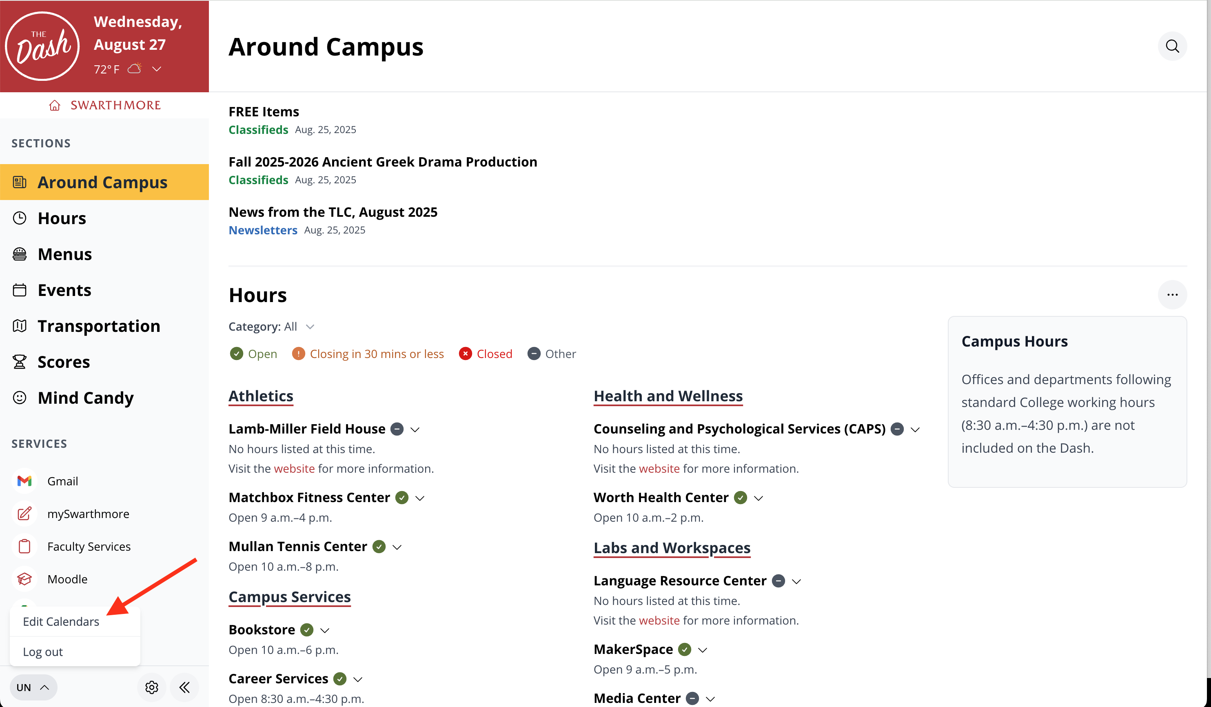The width and height of the screenshot is (1211, 707).
Task: Click the Gmail icon
Action: (x=24, y=480)
